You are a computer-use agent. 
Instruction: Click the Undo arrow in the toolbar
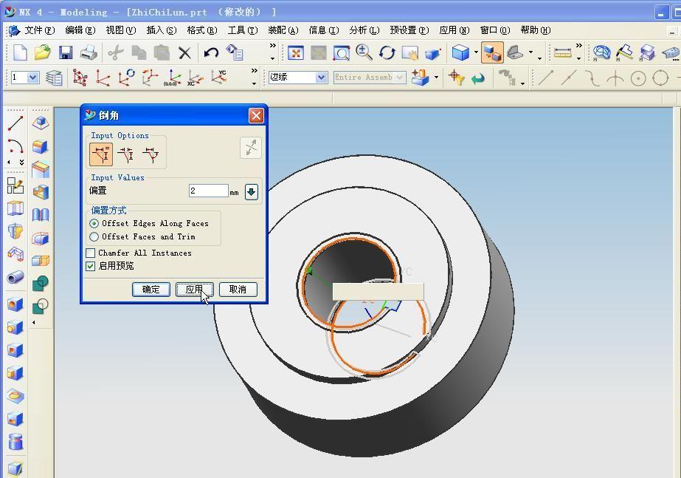[x=211, y=52]
